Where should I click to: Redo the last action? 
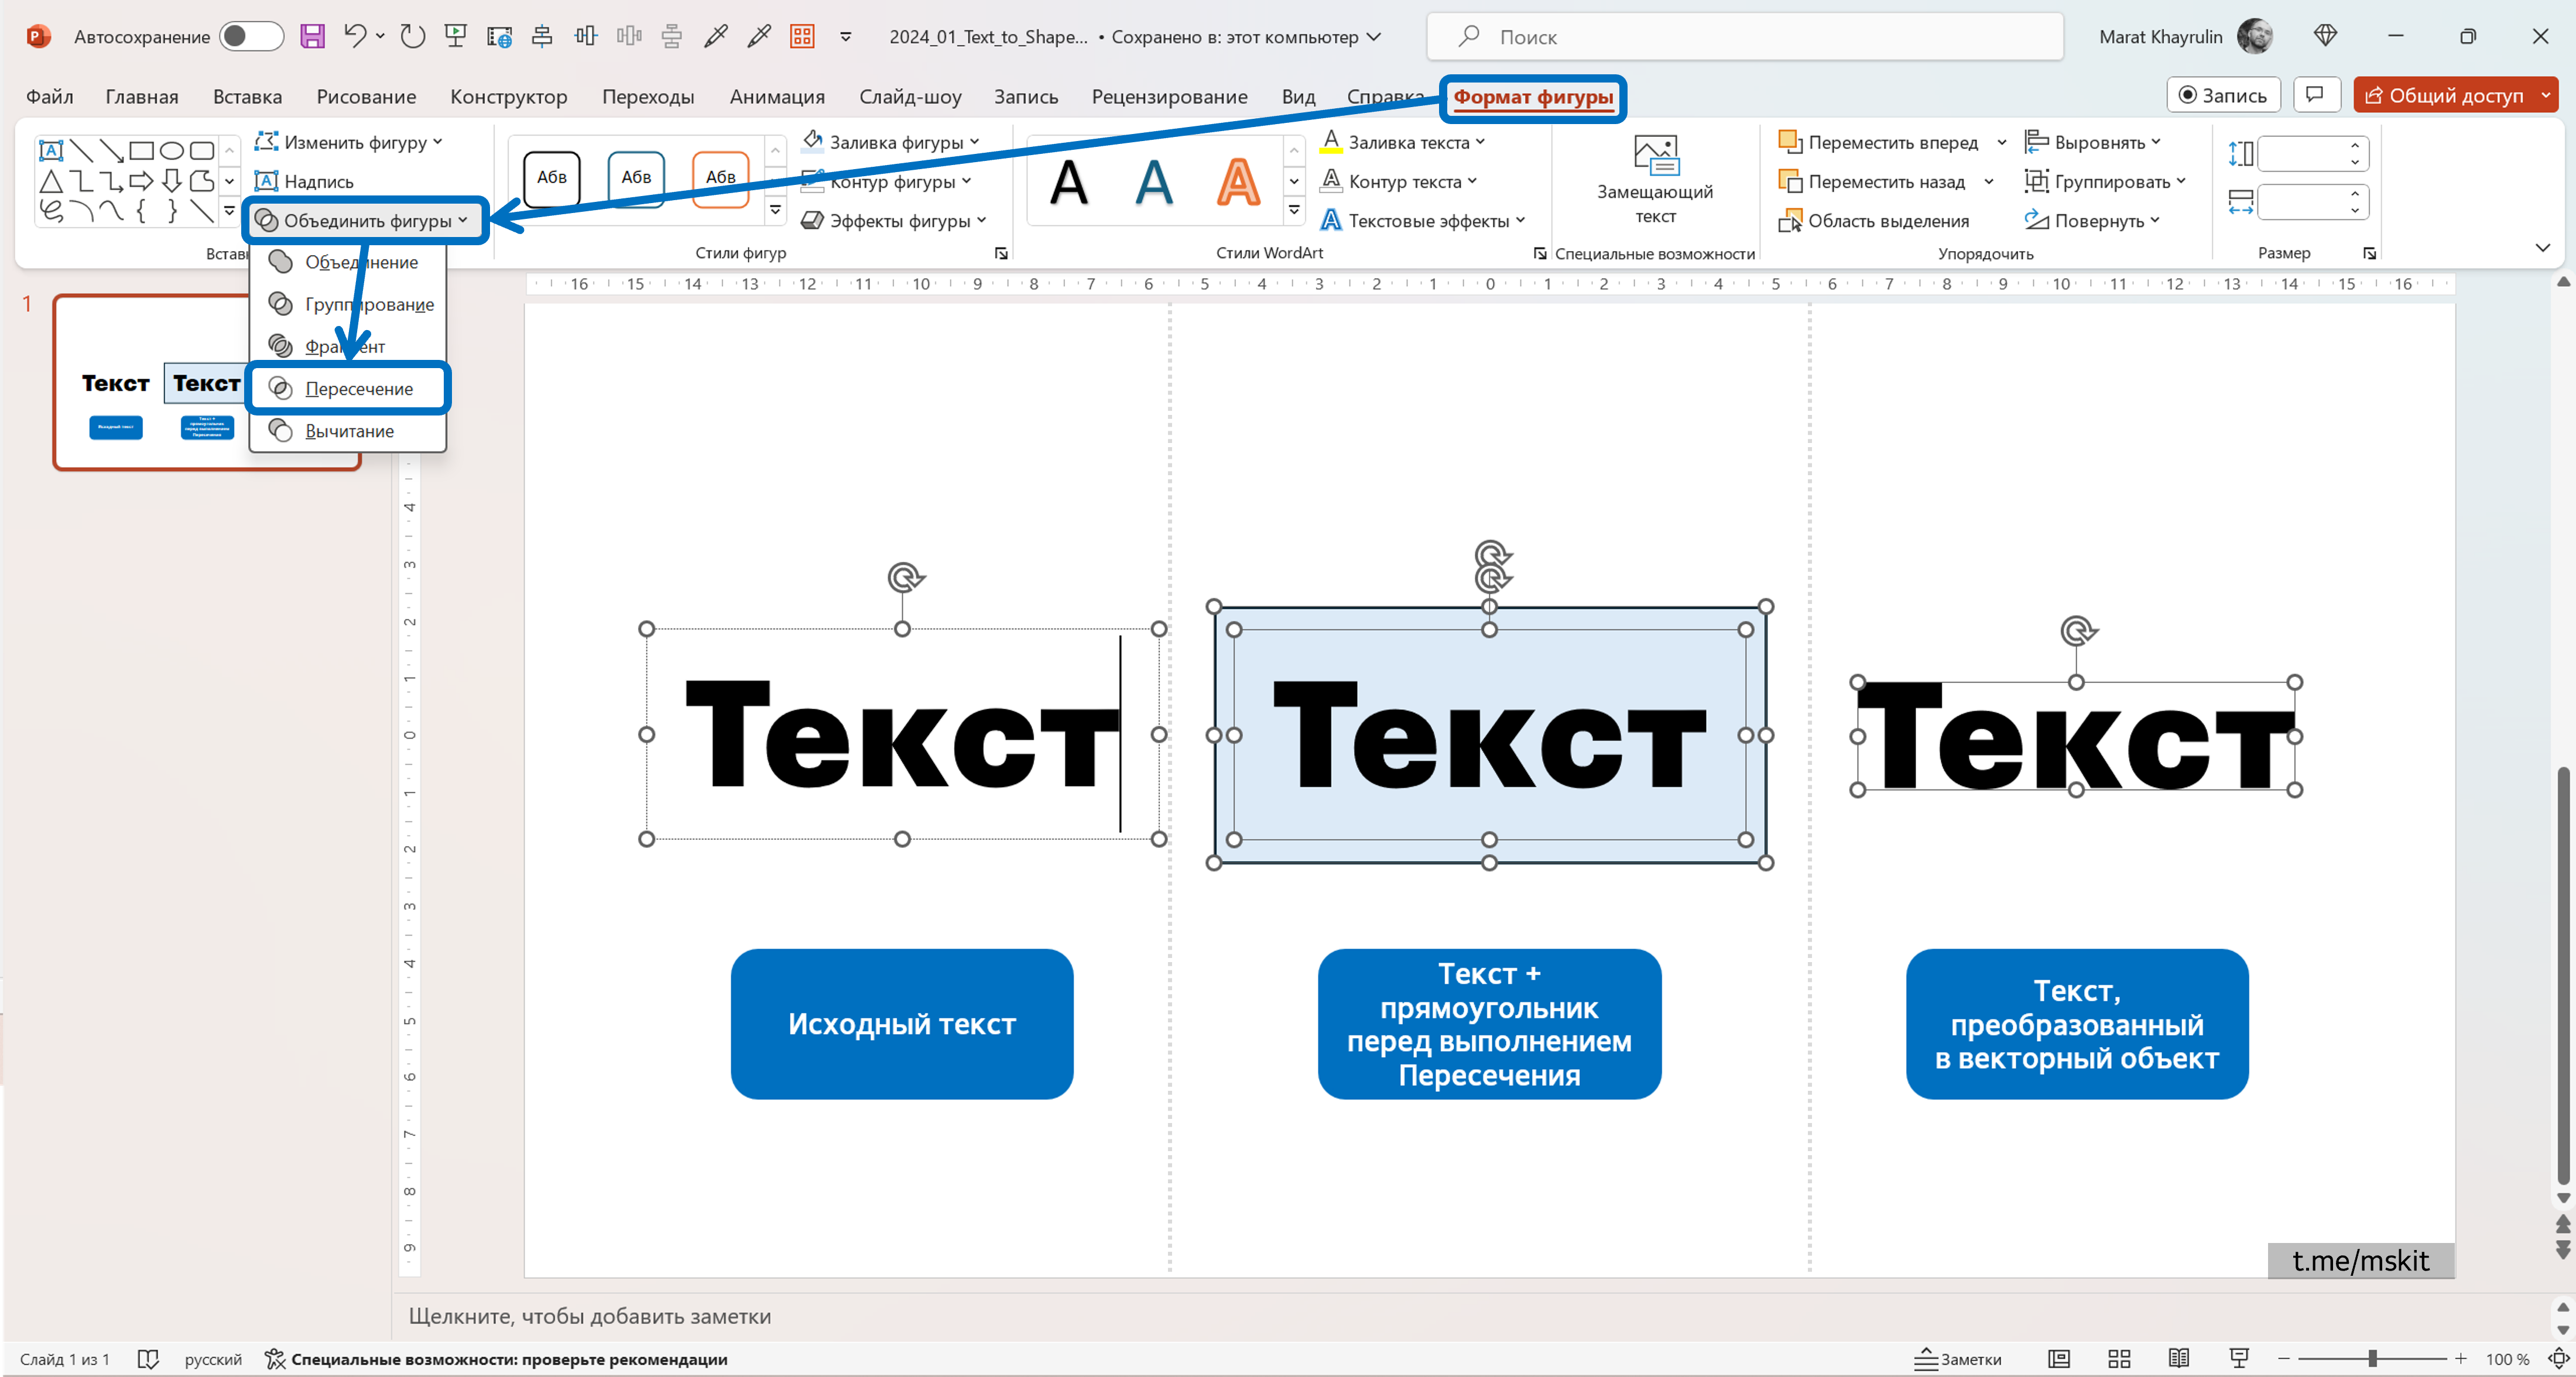click(412, 37)
